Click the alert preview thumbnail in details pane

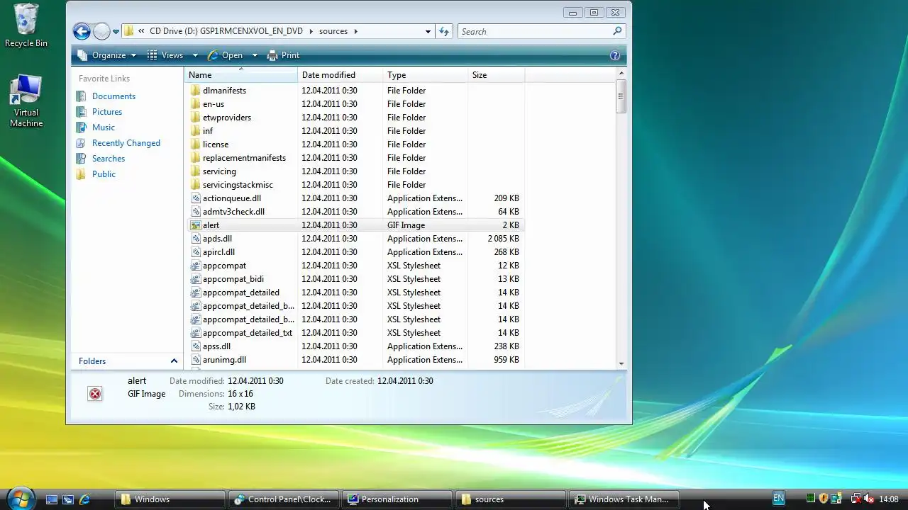[x=95, y=394]
